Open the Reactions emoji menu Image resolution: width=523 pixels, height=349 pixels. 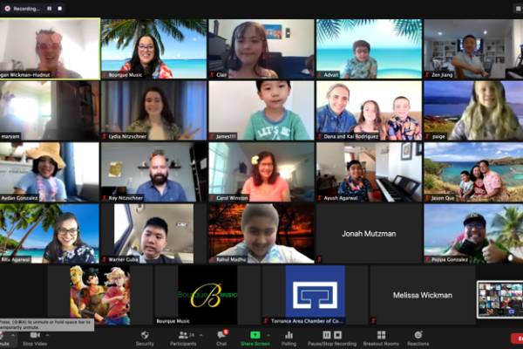click(x=419, y=335)
